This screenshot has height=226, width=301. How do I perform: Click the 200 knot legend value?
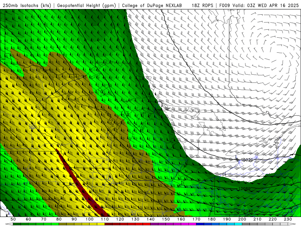(x=242, y=219)
